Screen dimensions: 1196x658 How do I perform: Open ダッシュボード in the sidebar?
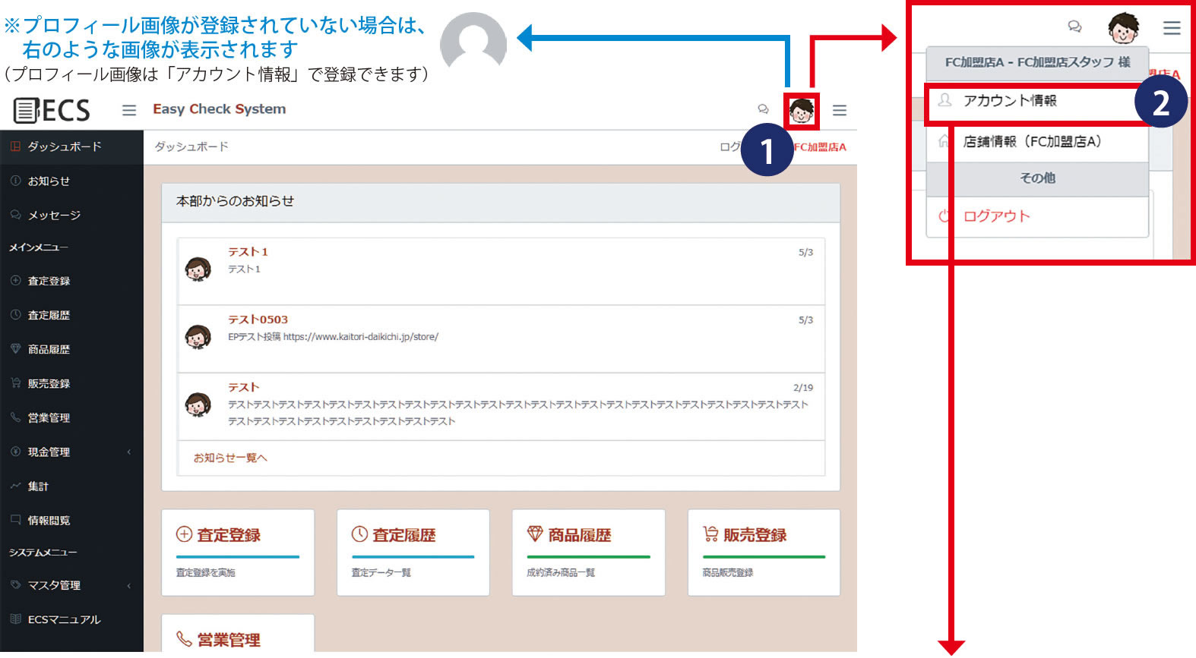pos(65,146)
